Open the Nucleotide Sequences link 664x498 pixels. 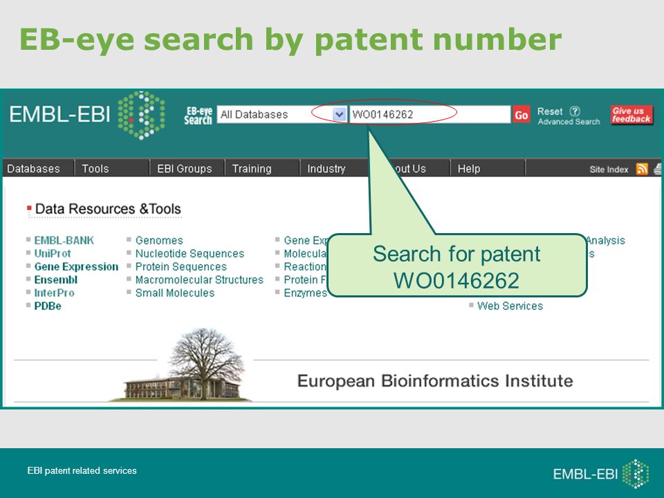[190, 254]
